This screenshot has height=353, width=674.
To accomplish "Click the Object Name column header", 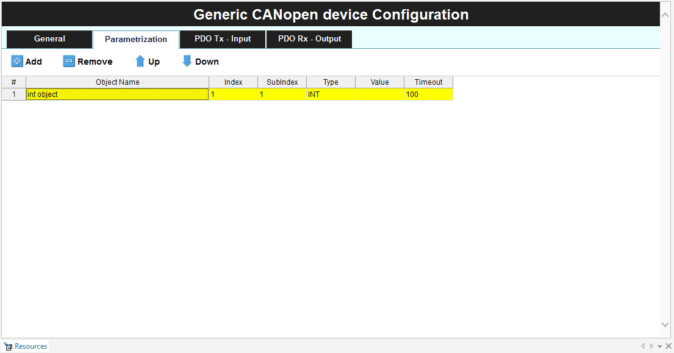I will (x=117, y=82).
